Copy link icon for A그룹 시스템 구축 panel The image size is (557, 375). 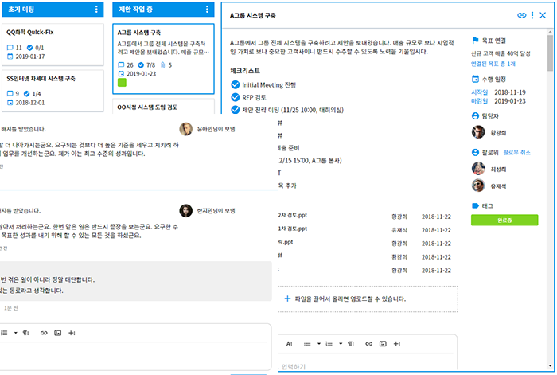tap(521, 15)
